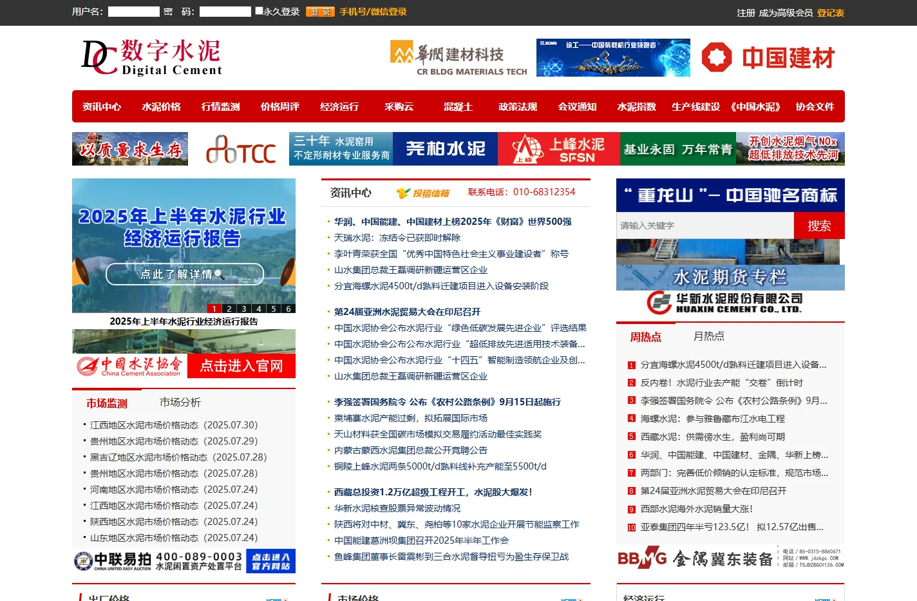
Task: Go to slide number 2
Action: [x=229, y=309]
